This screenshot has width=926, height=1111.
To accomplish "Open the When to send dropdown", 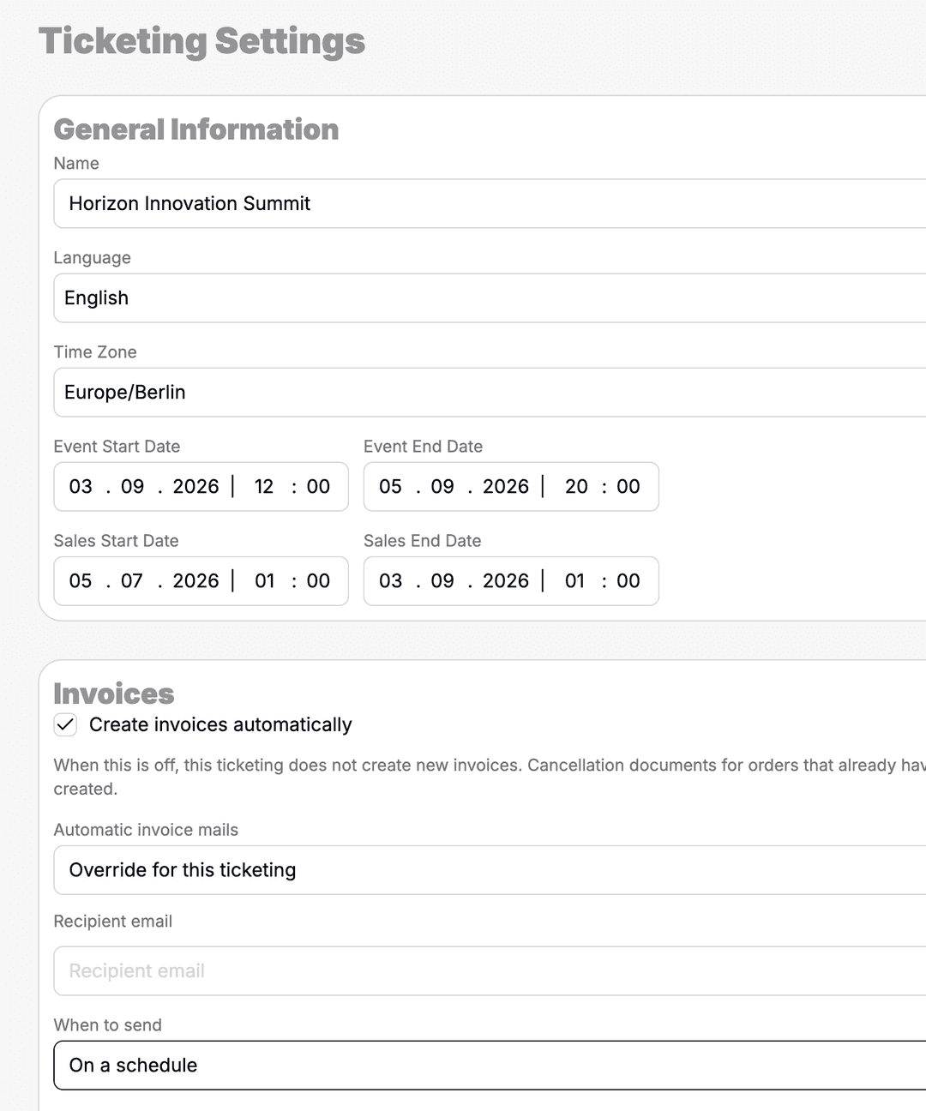I will (x=490, y=1066).
